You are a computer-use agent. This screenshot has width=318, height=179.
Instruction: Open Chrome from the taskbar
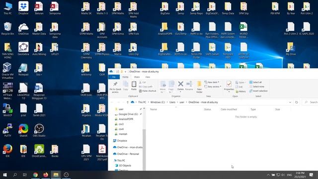tap(35, 175)
